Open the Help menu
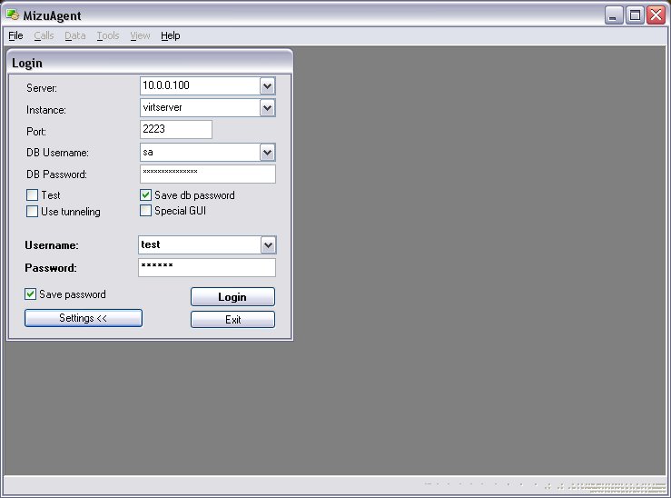671x498 pixels. coord(171,35)
